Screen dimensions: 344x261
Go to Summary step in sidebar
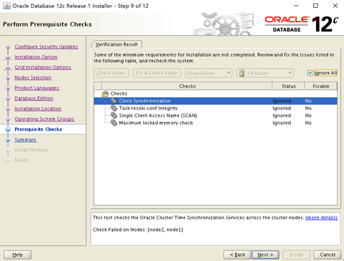click(x=25, y=140)
